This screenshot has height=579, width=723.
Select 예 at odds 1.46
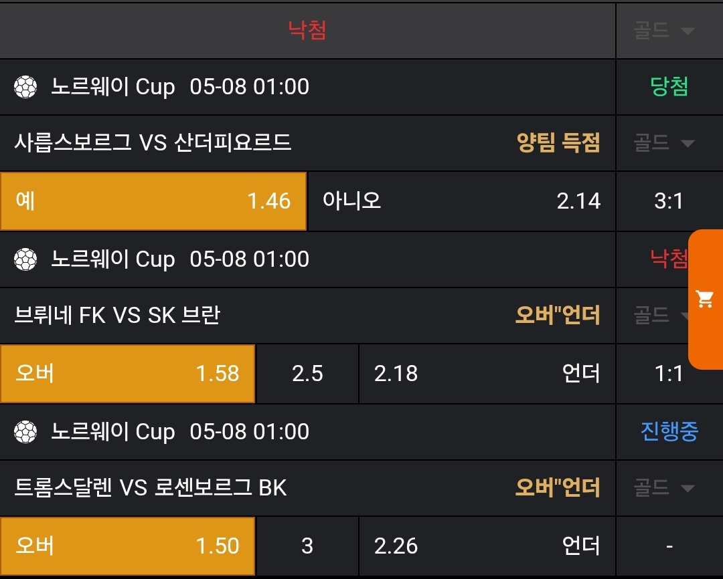(x=153, y=201)
